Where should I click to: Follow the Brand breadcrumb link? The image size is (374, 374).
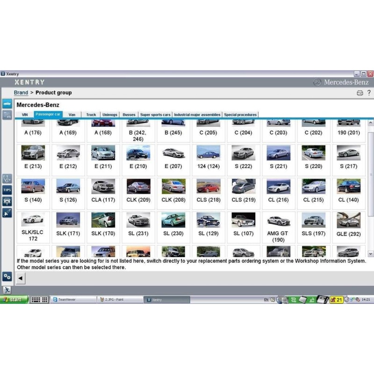coord(21,93)
